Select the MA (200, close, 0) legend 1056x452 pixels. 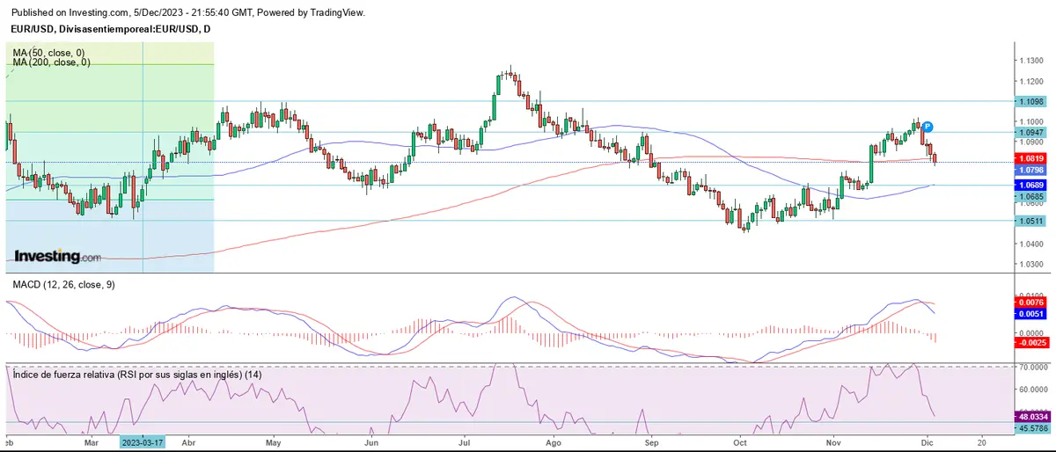pyautogui.click(x=52, y=62)
